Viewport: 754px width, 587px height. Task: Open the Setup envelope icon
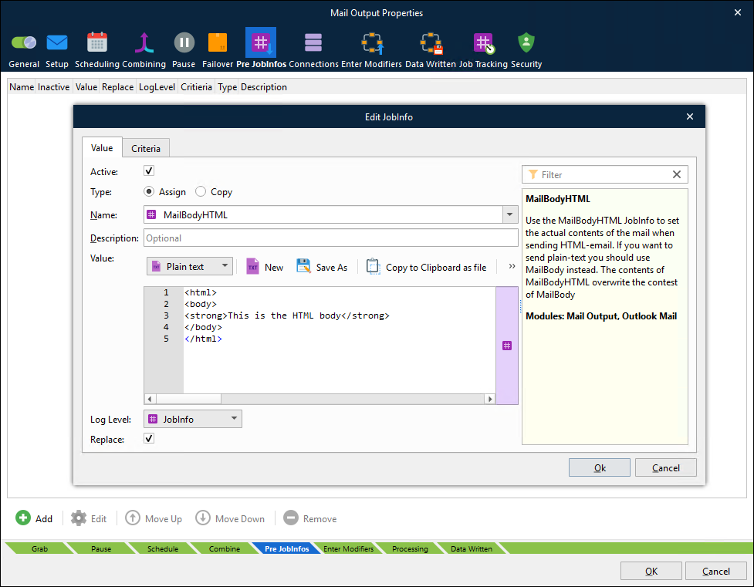[57, 42]
